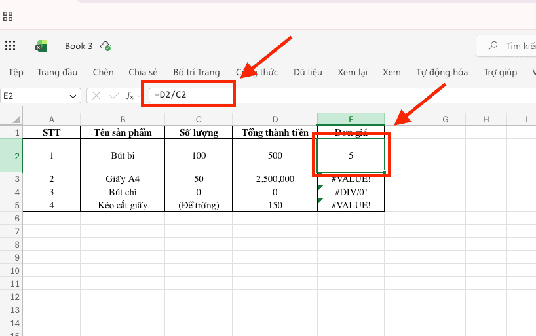536x336 pixels.
Task: Click the Name Box showing E2
Action: [41, 96]
